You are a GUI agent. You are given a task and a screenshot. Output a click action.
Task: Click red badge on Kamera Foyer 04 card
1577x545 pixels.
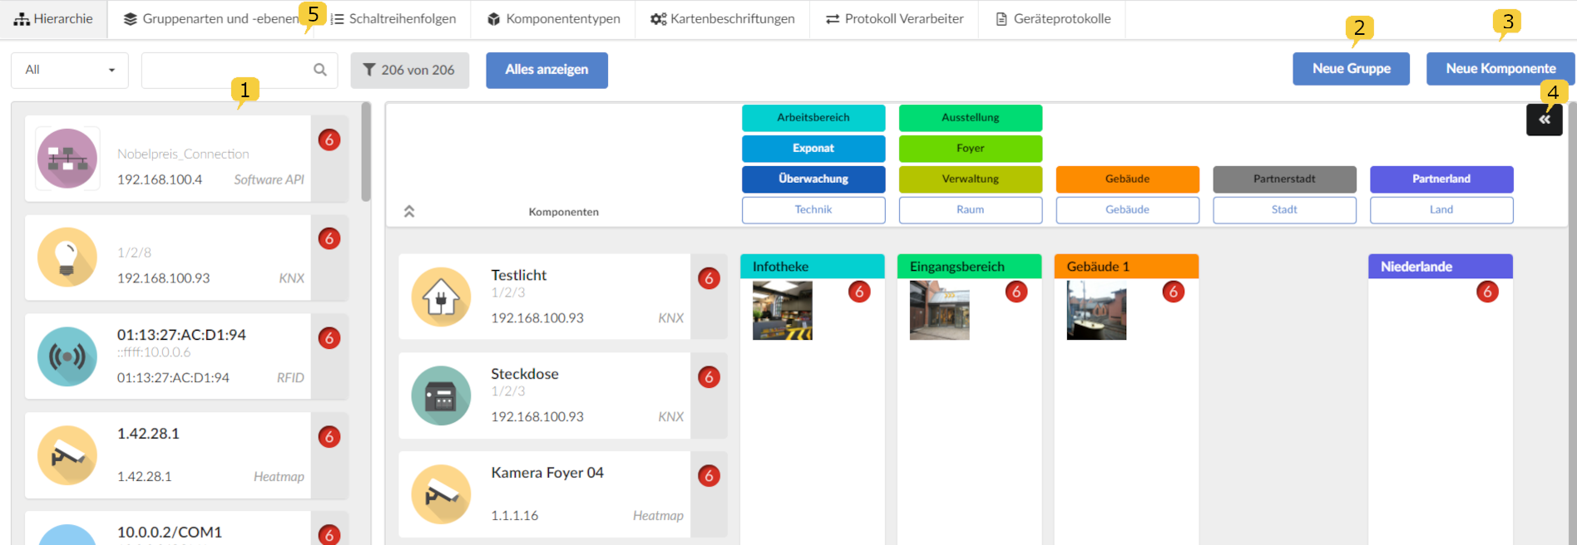click(709, 476)
